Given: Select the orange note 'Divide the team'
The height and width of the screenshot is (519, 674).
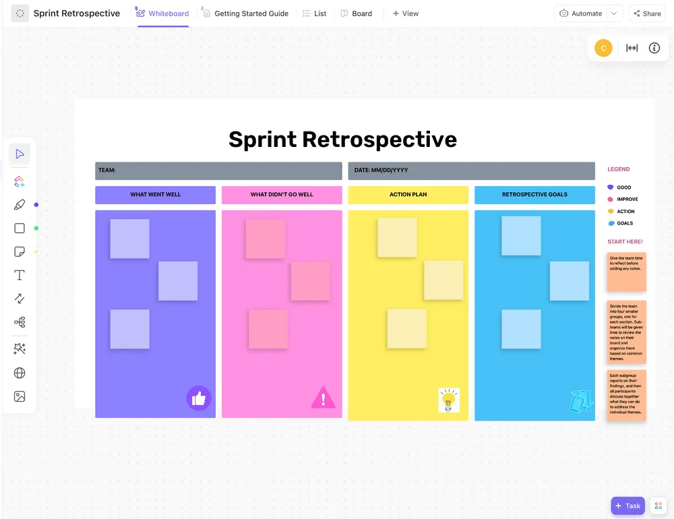Looking at the screenshot, I should [x=627, y=332].
